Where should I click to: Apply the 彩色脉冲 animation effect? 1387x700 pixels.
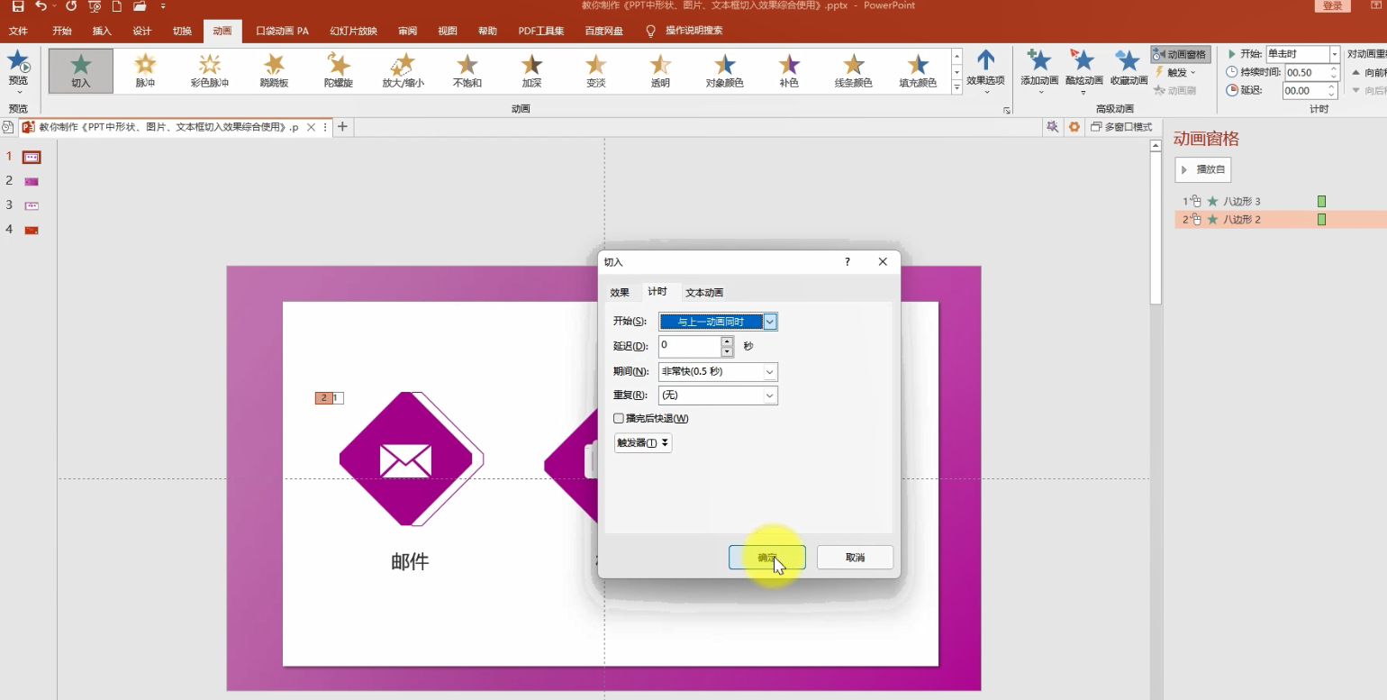(209, 70)
